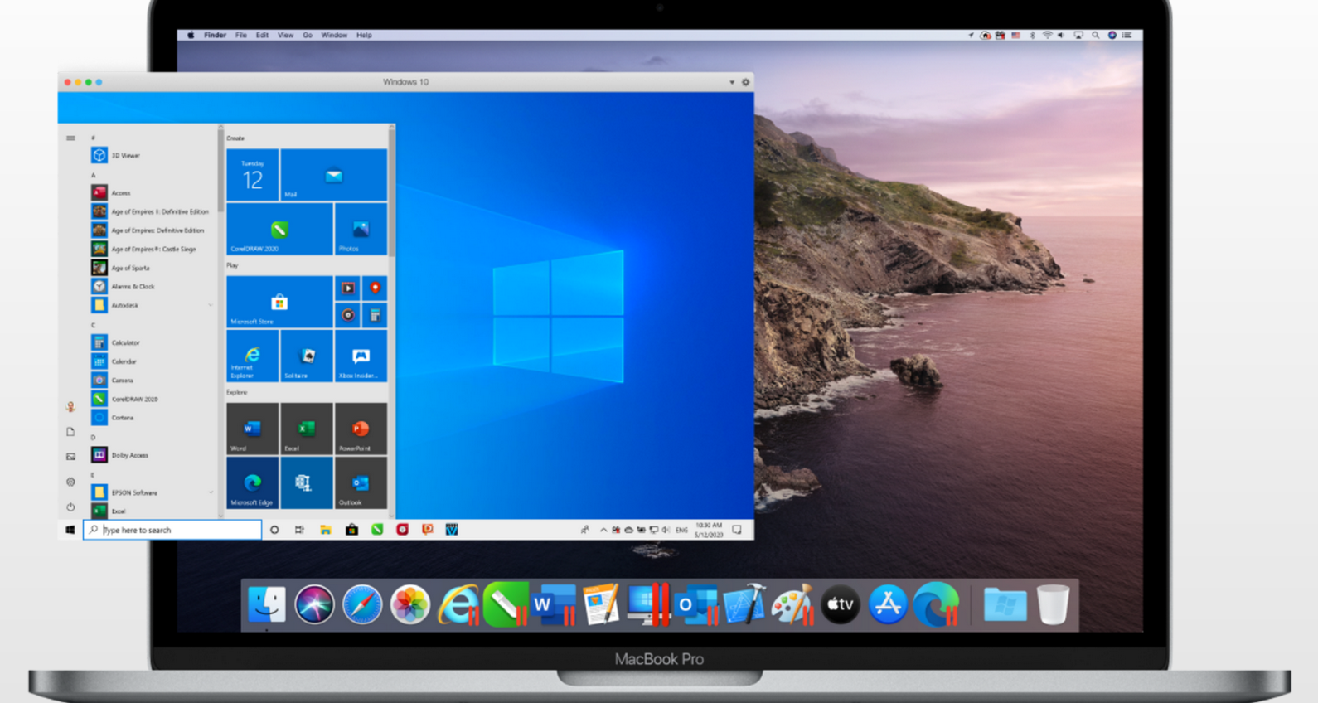Viewport: 1318px width, 703px height.
Task: Open the Xbox Insider tile
Action: pyautogui.click(x=361, y=356)
